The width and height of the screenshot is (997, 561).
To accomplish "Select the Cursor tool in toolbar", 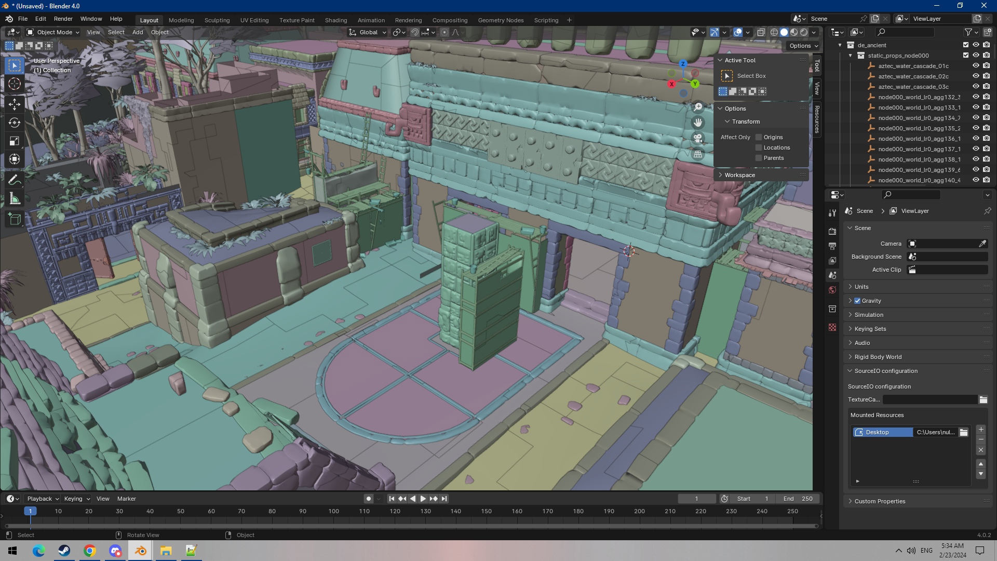I will pyautogui.click(x=15, y=84).
